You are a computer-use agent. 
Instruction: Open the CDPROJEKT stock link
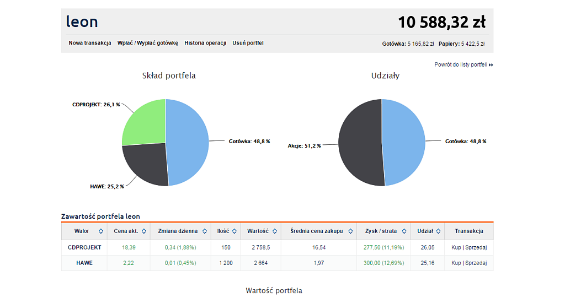(84, 248)
